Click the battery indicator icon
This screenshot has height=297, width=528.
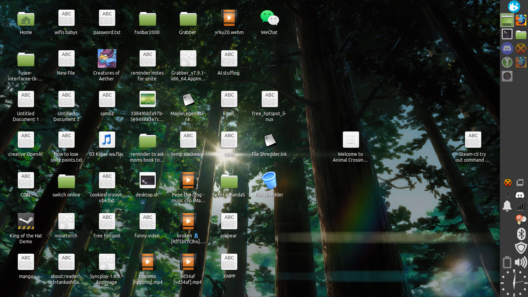click(x=507, y=262)
